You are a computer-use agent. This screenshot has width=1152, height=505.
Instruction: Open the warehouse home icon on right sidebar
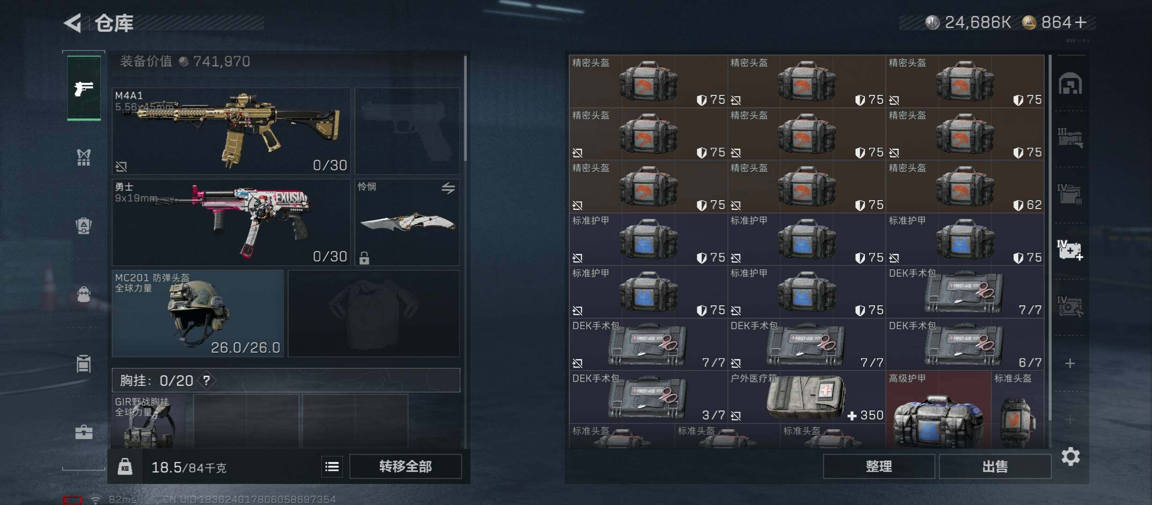pos(1070,84)
